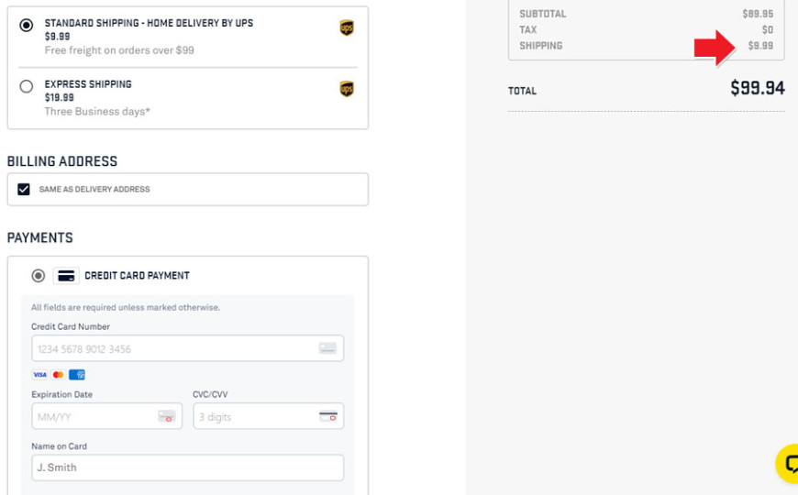798x495 pixels.
Task: Open the yellow chat bubble widget
Action: point(787,464)
